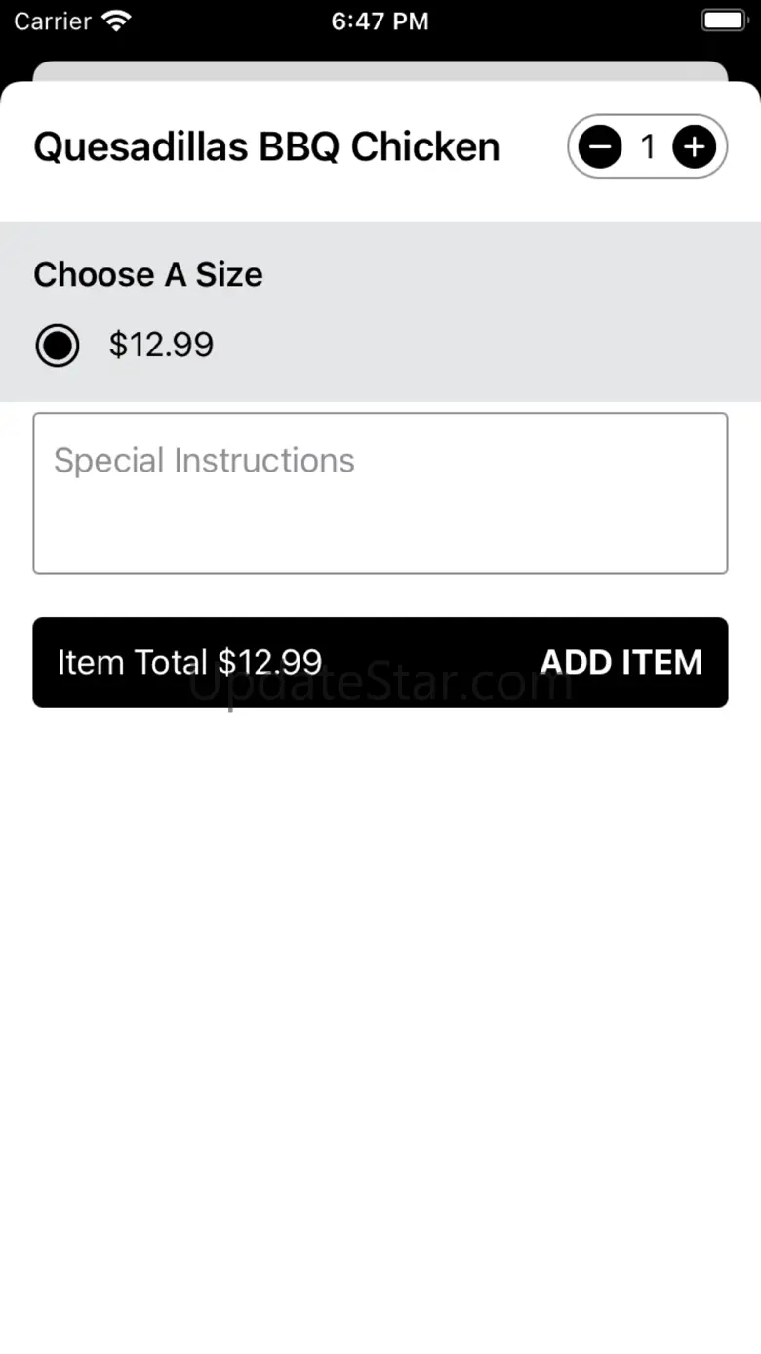This screenshot has height=1354, width=761.
Task: Decrease quantity with the minus icon
Action: (600, 147)
